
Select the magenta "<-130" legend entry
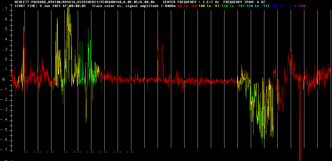click(x=300, y=6)
